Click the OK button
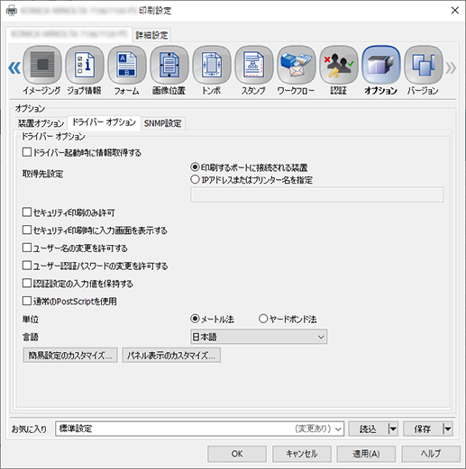466x469 pixels. click(237, 454)
